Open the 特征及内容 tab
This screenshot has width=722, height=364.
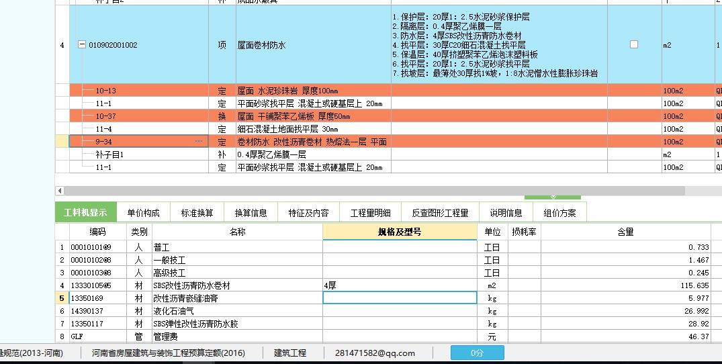pyautogui.click(x=308, y=213)
